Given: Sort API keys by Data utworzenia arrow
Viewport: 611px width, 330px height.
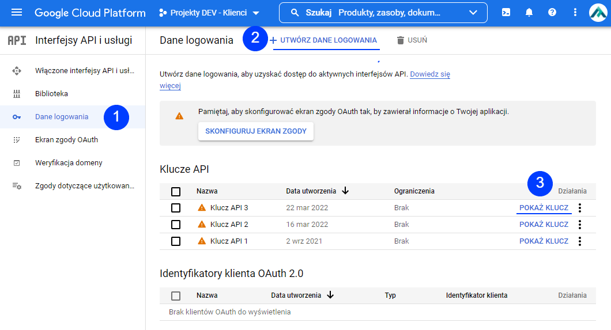Looking at the screenshot, I should [x=345, y=191].
